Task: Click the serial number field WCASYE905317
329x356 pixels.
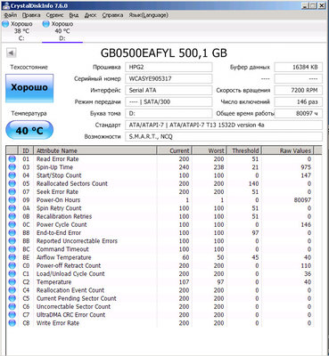Action: [x=169, y=79]
